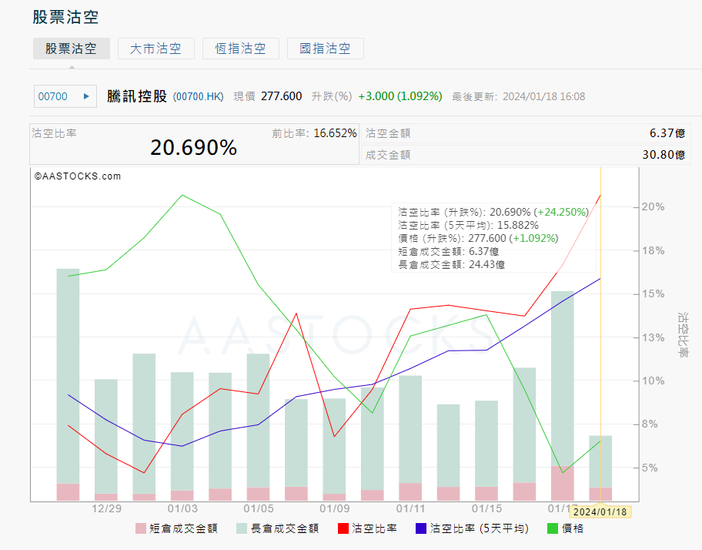Click the 15% y-axis label
Viewport: 702px width, 550px height.
click(653, 294)
